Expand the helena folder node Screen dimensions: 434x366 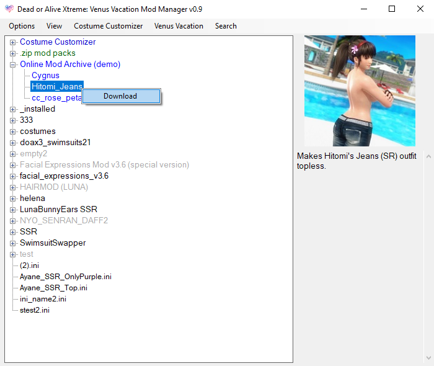point(12,199)
